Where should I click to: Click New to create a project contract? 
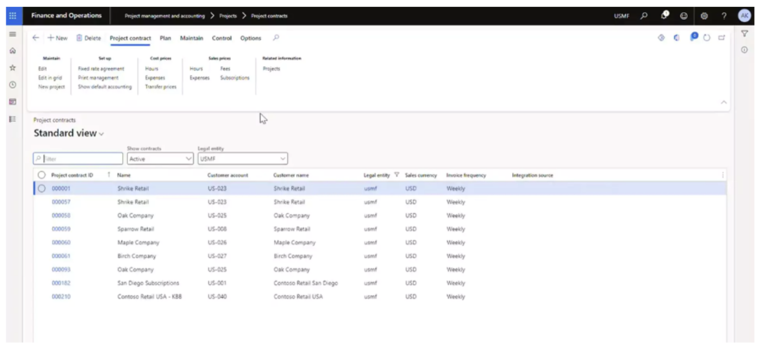tap(57, 37)
